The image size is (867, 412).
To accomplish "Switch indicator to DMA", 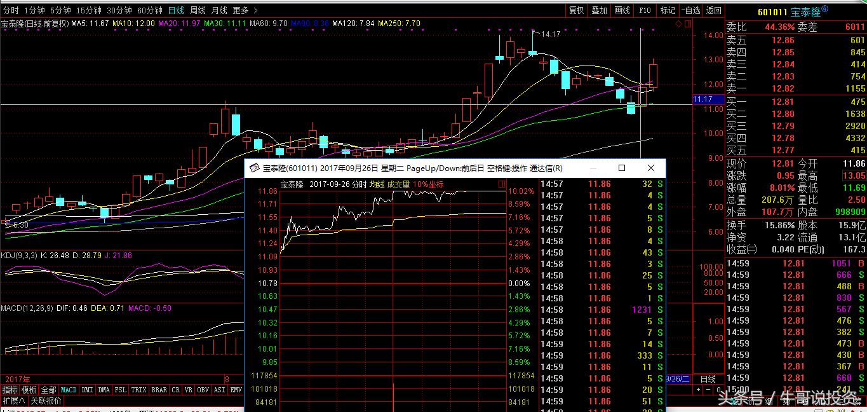I will (104, 390).
